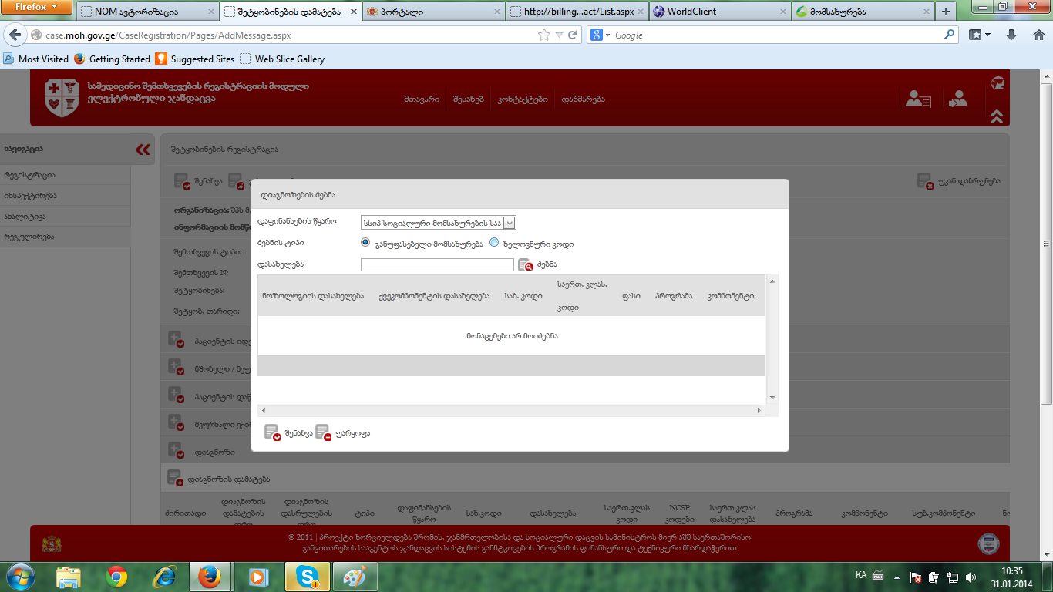Screen dimensions: 1053x592
Task: Click the Chrome icon in the taskbar
Action: 116,577
